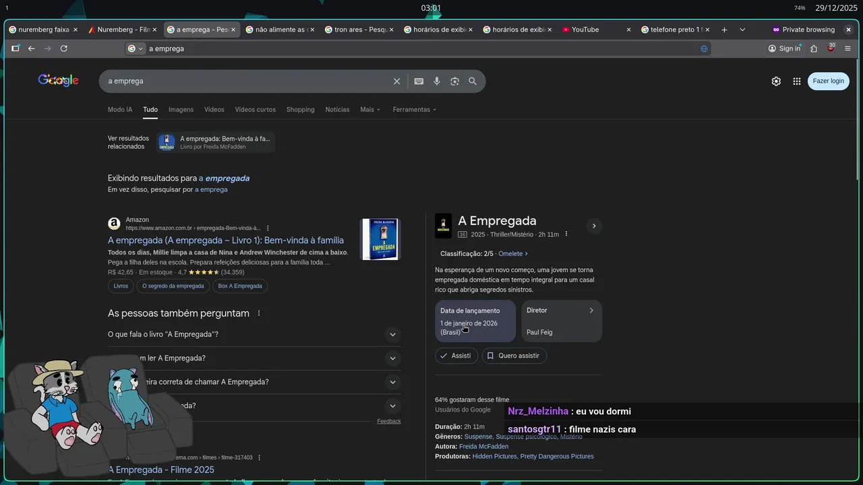
Task: Start voice search with microphone icon
Action: pyautogui.click(x=437, y=81)
